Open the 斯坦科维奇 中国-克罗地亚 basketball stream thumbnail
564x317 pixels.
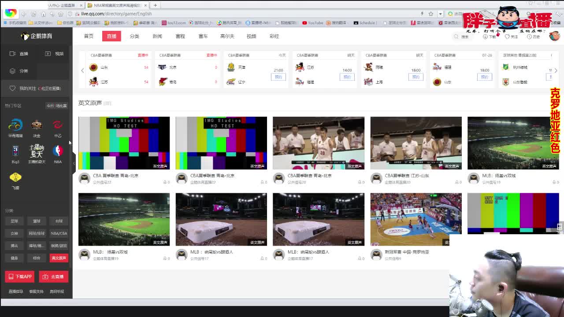416,219
